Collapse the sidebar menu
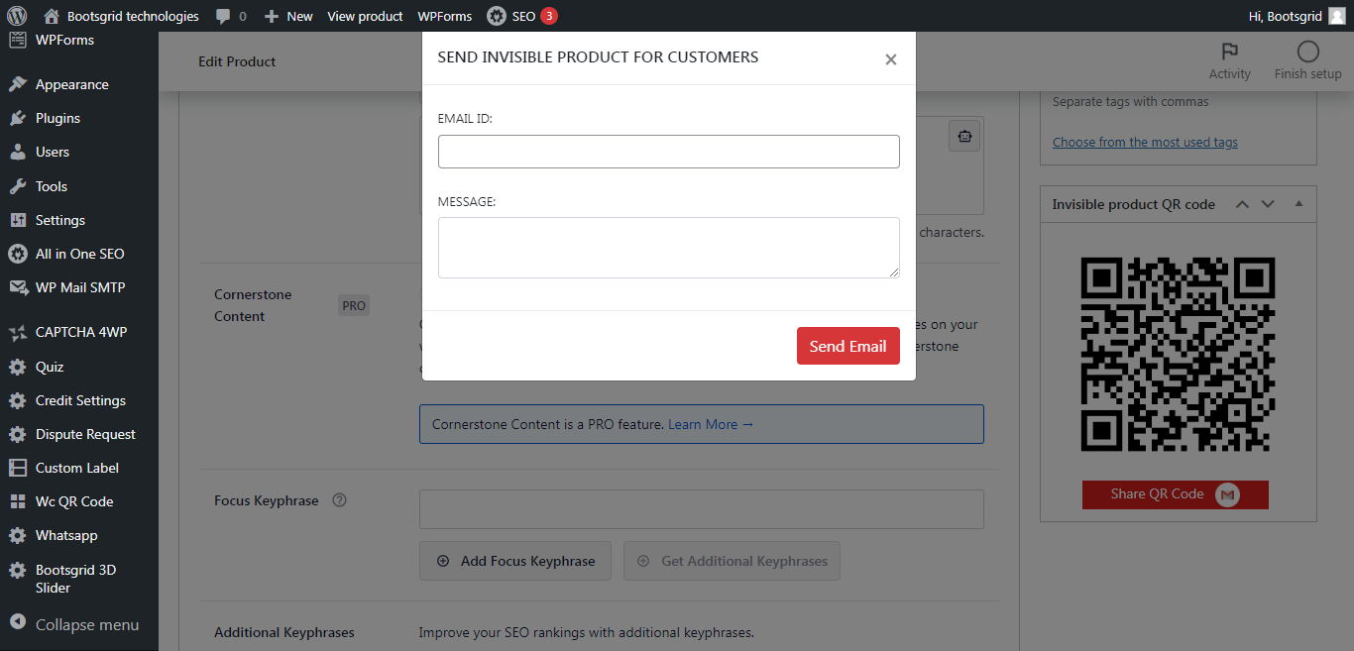Image resolution: width=1354 pixels, height=651 pixels. click(74, 624)
